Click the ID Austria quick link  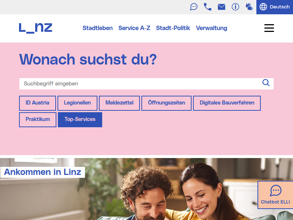pyautogui.click(x=37, y=103)
